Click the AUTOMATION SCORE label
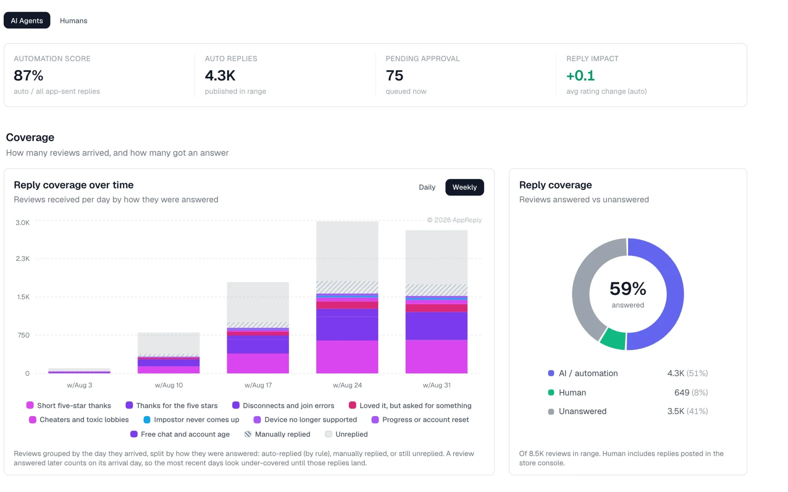The image size is (788, 492). (x=52, y=59)
